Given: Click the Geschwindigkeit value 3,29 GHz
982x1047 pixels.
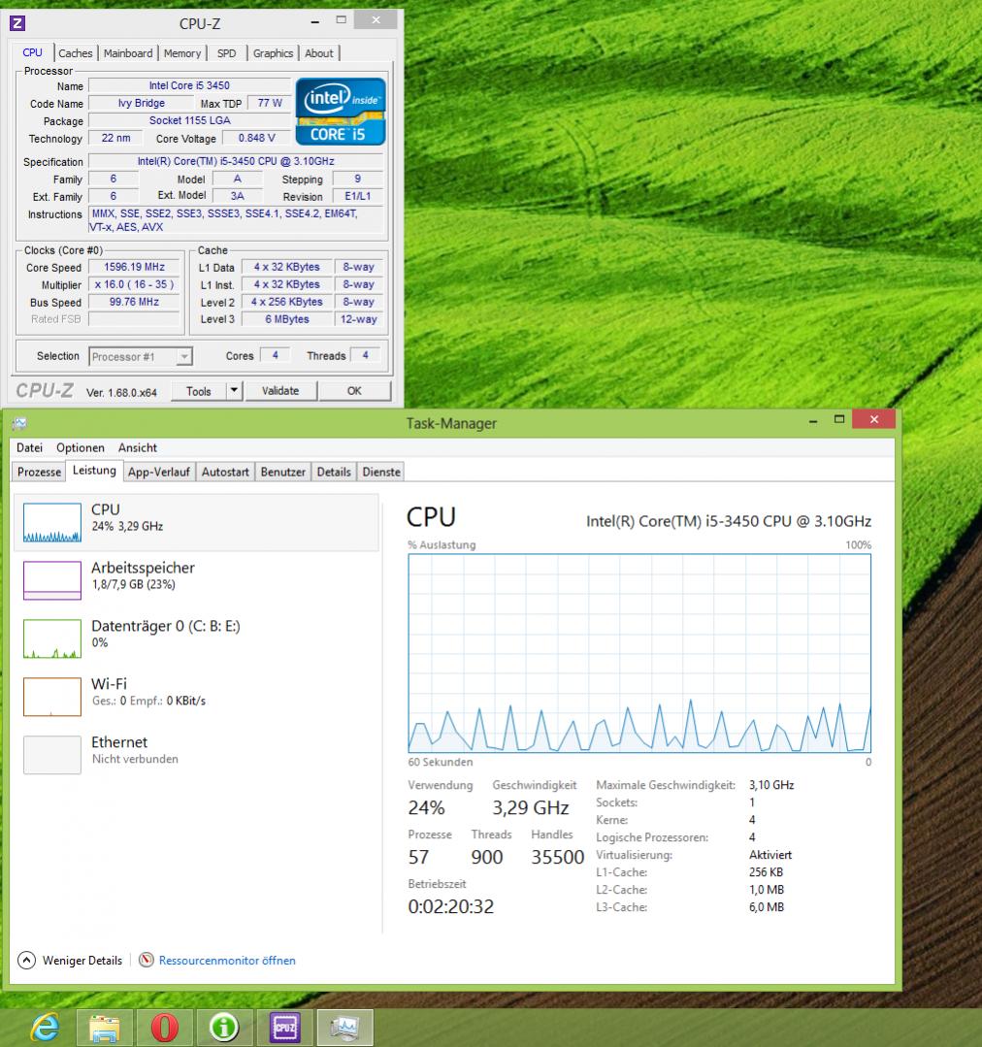Looking at the screenshot, I should click(531, 807).
